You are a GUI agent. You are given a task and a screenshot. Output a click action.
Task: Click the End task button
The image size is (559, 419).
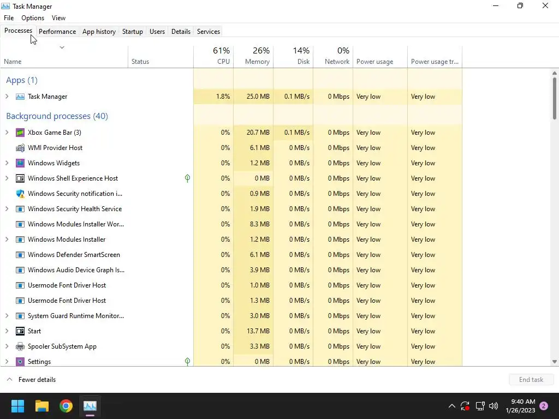click(531, 380)
